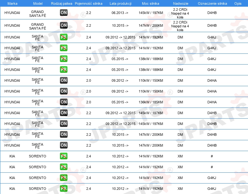Click the ON diesel icon for 06.2013 Grand Santa Fe
This screenshot has width=248, height=194.
click(x=64, y=13)
